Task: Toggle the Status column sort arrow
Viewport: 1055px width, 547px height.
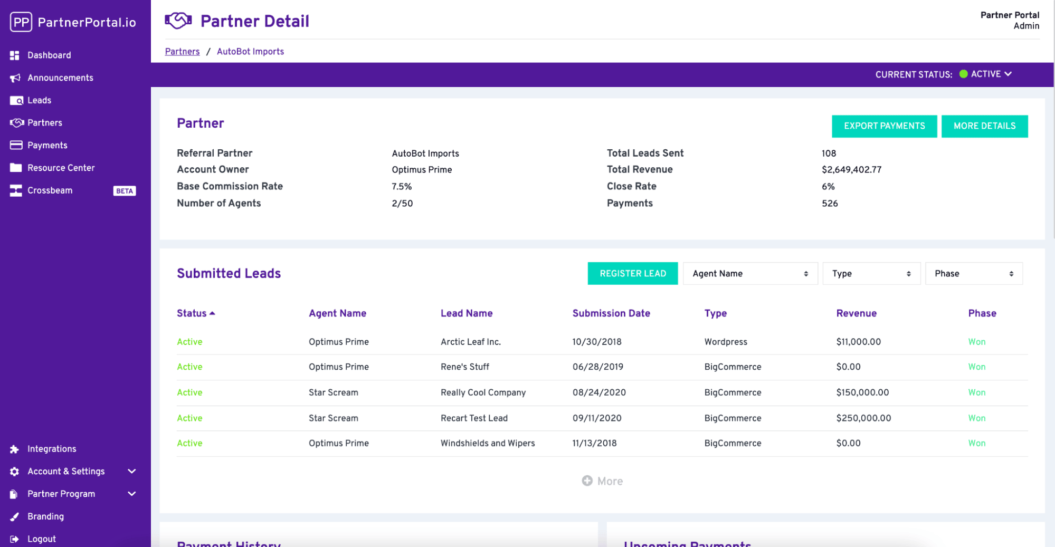Action: [213, 313]
